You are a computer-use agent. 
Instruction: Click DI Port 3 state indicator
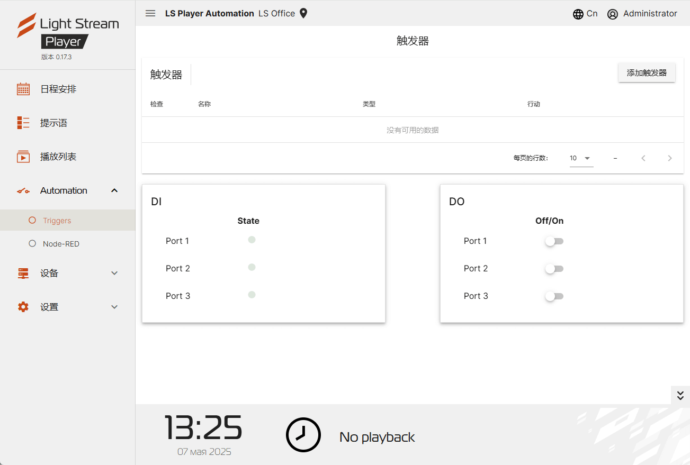[252, 295]
